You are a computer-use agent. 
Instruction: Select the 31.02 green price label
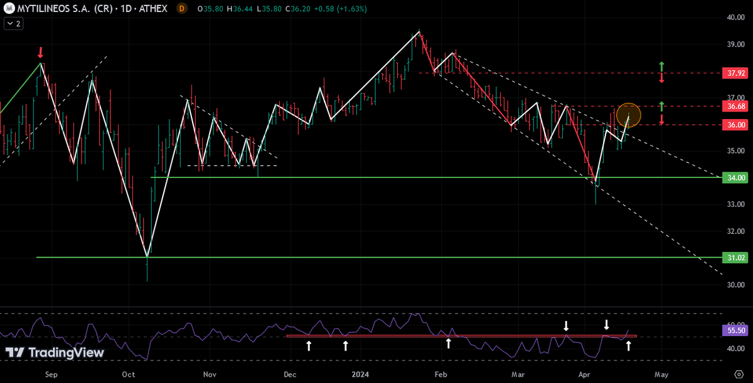click(x=734, y=257)
